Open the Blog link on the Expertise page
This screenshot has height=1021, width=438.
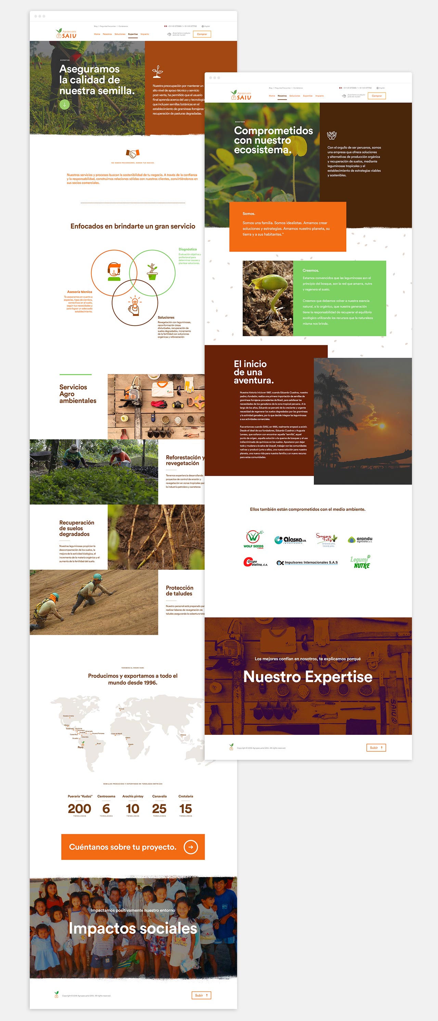96,26
